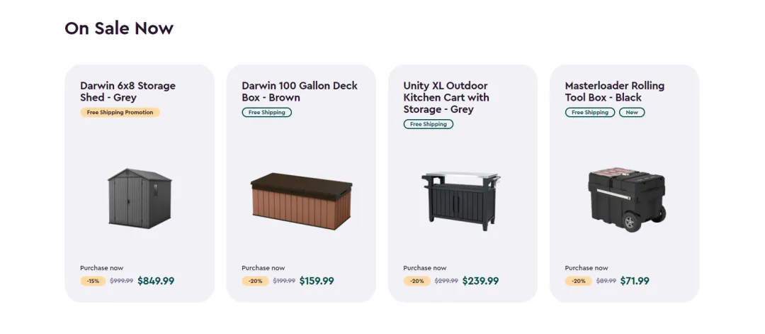The width and height of the screenshot is (765, 334).
Task: Click the $849.99 sale price
Action: [156, 281]
